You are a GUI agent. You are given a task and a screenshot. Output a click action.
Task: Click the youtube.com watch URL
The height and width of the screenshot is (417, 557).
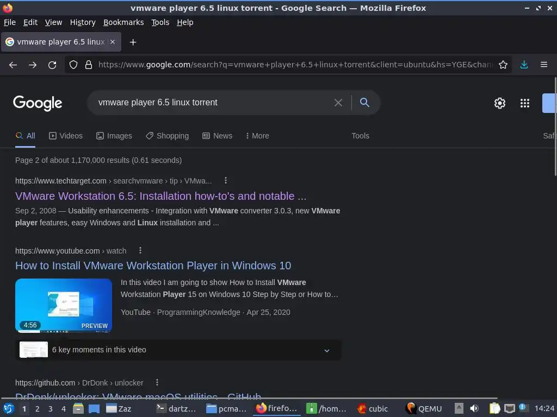(71, 251)
